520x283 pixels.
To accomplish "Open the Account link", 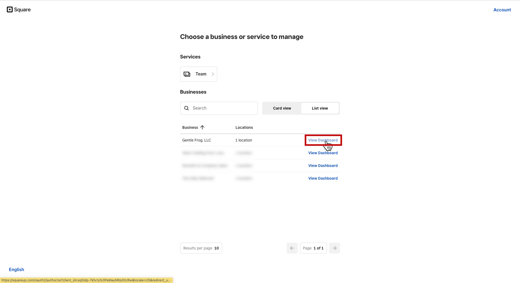I will tap(502, 10).
